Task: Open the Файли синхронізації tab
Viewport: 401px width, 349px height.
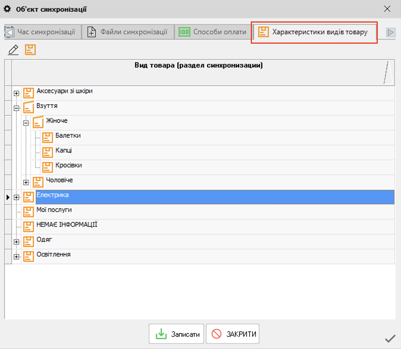Action: [x=128, y=32]
